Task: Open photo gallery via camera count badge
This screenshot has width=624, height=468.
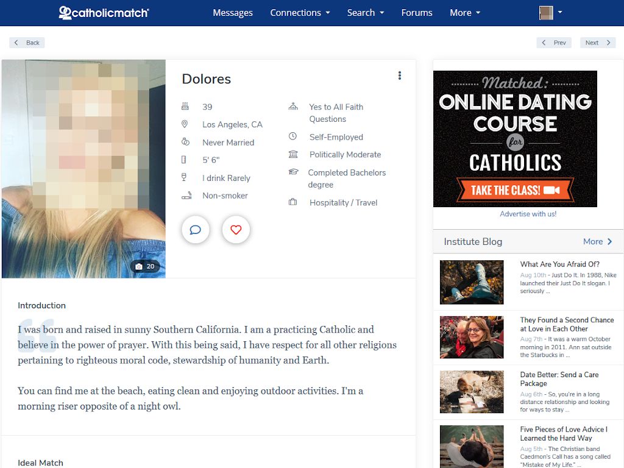Action: click(x=145, y=266)
